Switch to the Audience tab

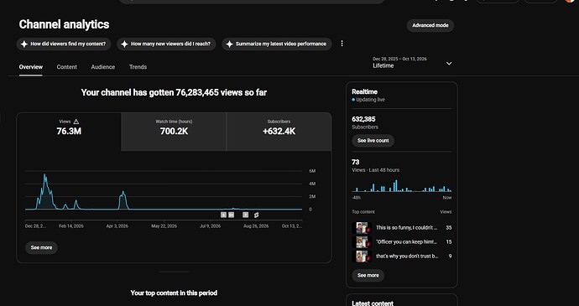[x=103, y=67]
